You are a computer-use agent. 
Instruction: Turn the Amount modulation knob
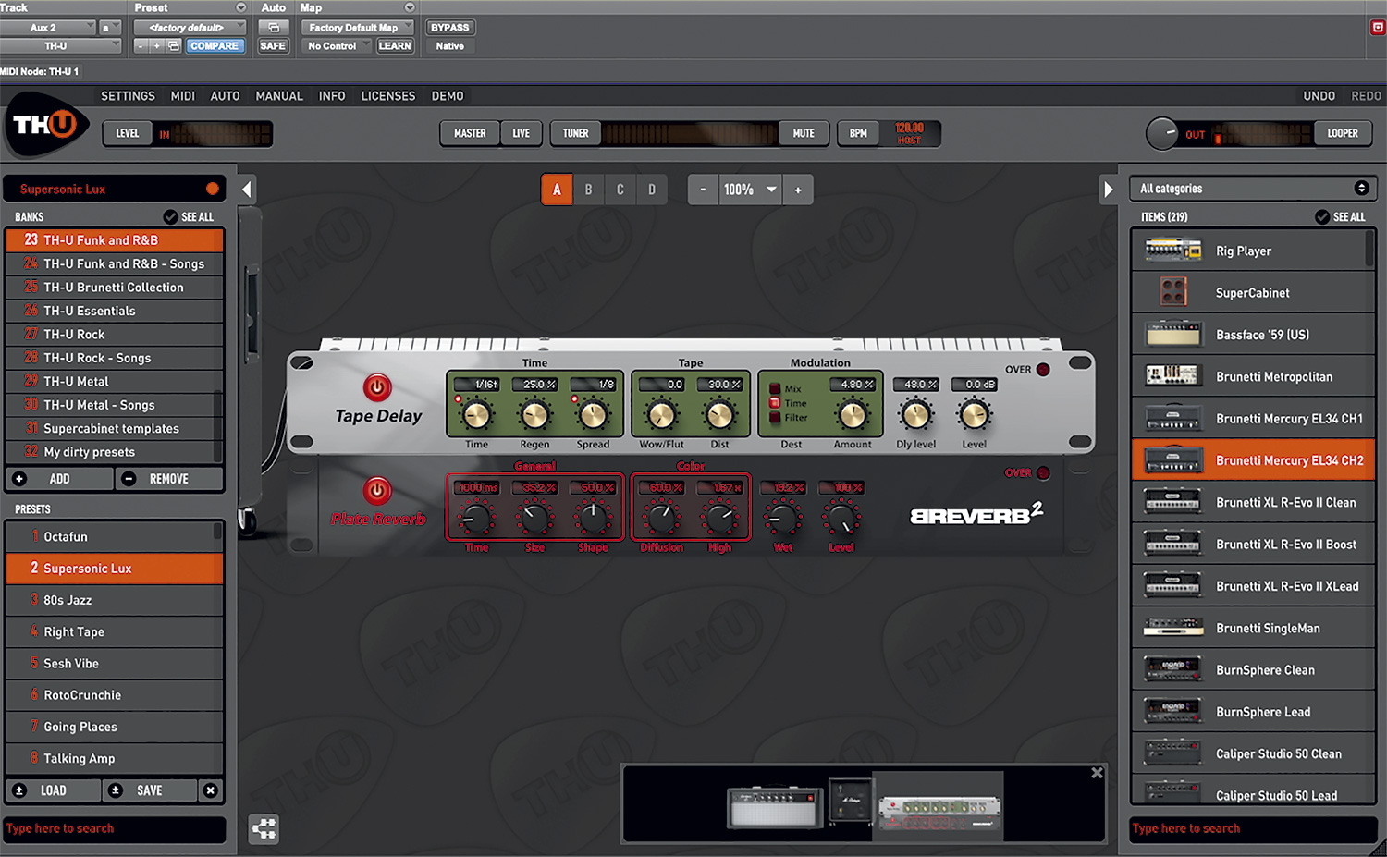[x=853, y=413]
